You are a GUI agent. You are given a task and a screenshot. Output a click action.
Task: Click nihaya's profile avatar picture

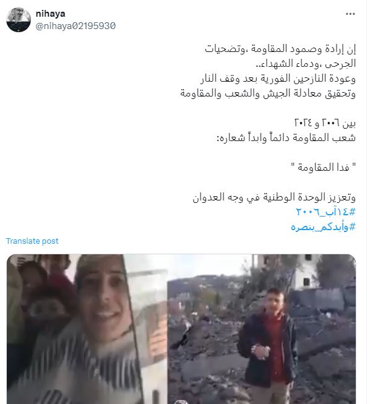tap(19, 20)
